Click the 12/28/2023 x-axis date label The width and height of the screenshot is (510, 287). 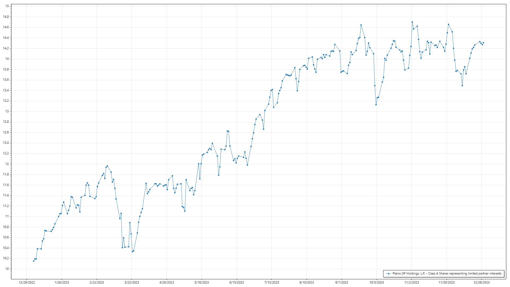click(482, 282)
